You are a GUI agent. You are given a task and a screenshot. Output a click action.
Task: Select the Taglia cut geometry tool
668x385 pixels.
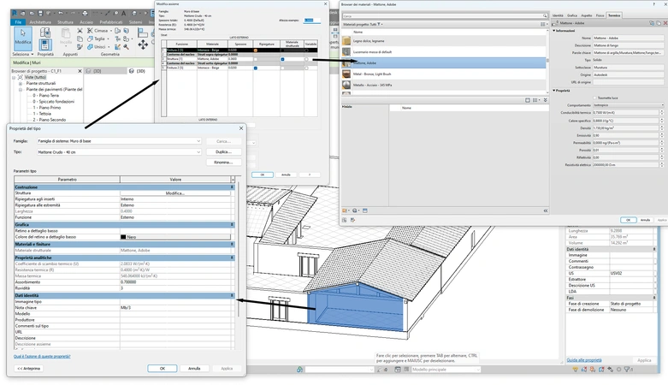(x=97, y=38)
